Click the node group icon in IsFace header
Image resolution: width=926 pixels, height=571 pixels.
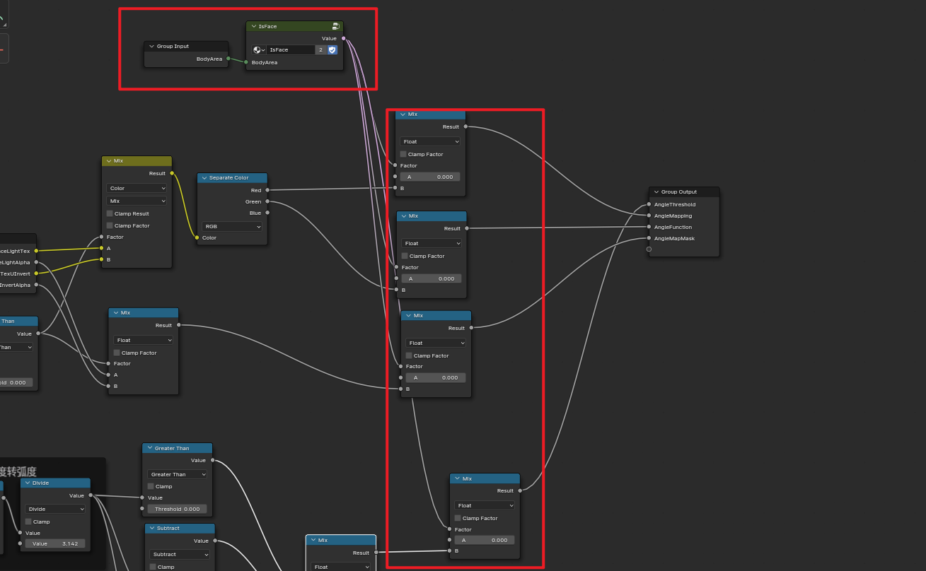(335, 26)
